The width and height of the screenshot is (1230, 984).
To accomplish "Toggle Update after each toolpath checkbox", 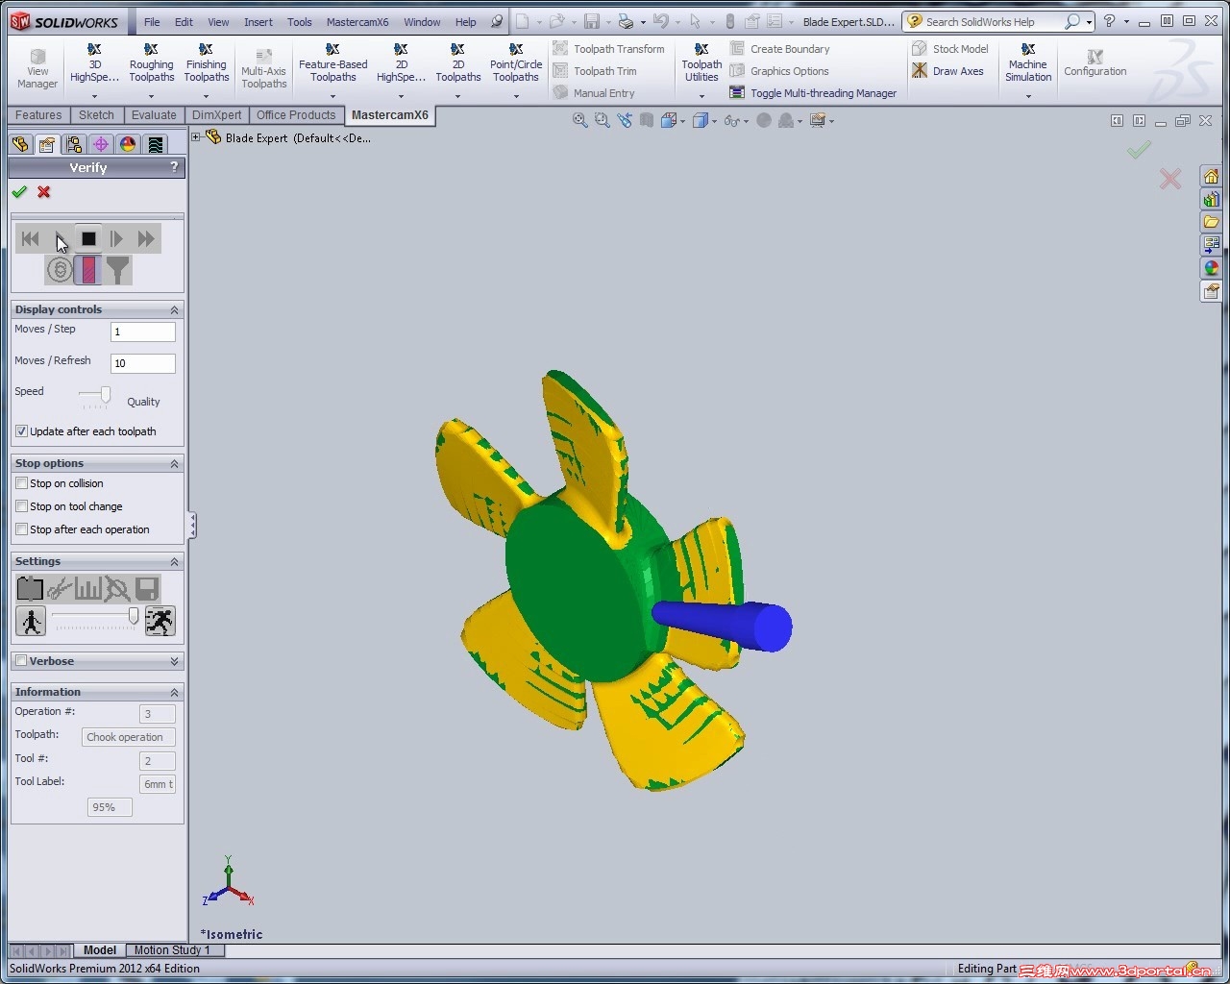I will click(21, 431).
